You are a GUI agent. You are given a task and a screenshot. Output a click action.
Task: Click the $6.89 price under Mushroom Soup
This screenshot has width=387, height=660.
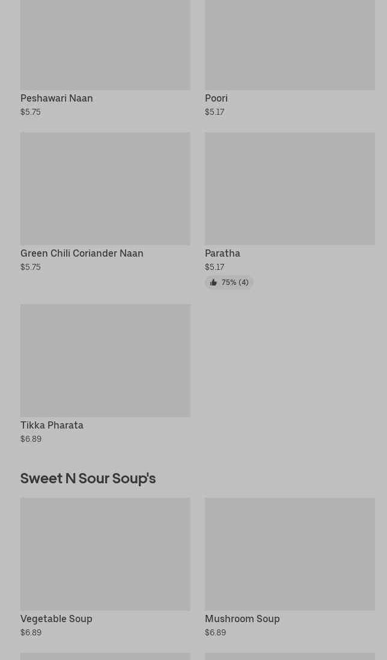tap(216, 632)
